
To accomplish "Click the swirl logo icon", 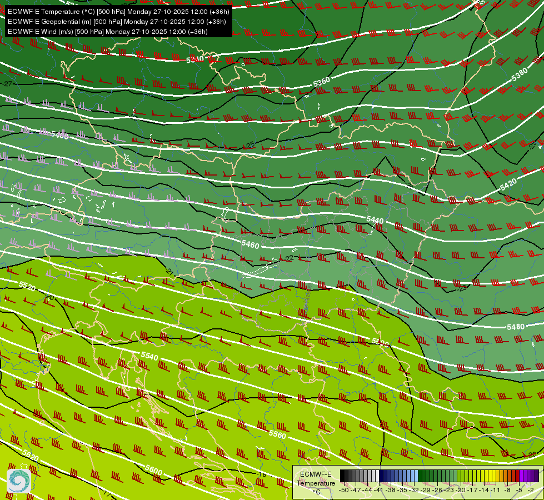I will point(19,481).
